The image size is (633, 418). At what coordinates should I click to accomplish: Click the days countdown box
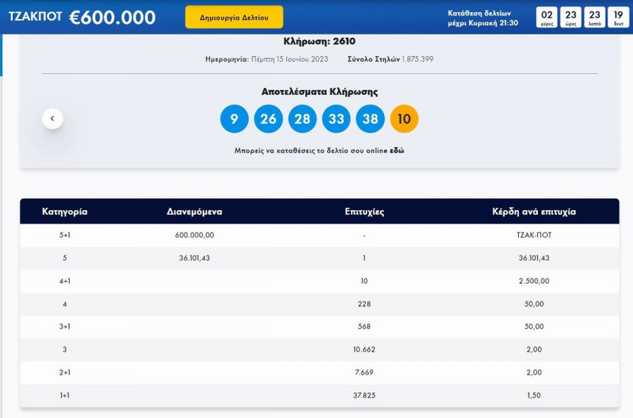546,17
